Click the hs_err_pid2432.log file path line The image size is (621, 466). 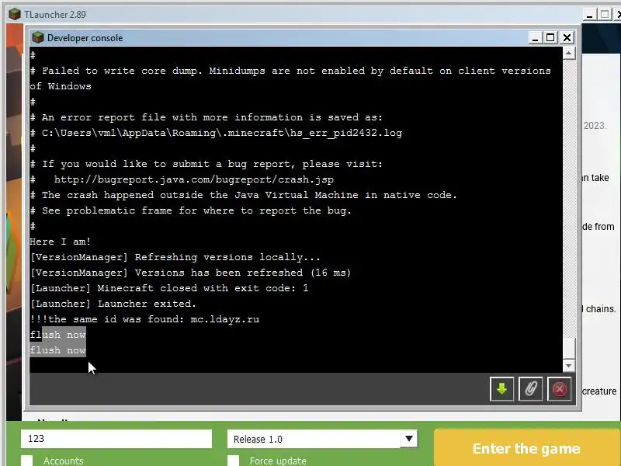click(x=217, y=133)
